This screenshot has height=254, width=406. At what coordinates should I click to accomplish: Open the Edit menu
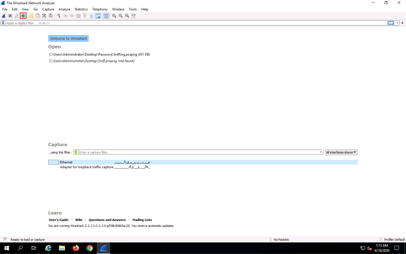[x=15, y=9]
